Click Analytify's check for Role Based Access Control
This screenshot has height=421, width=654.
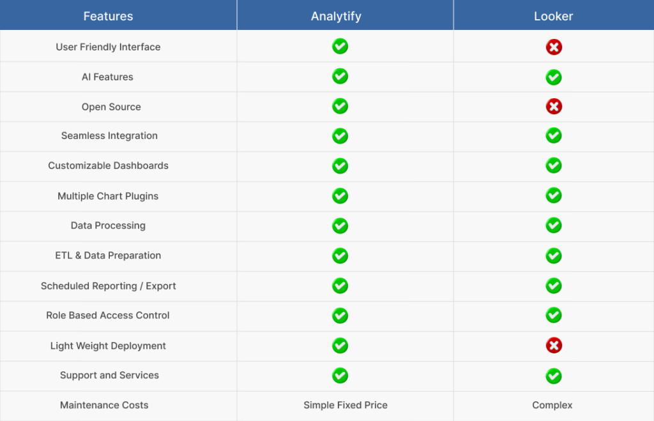pos(340,316)
